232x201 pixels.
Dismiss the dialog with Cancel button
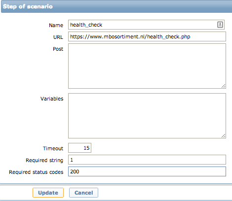[83, 193]
